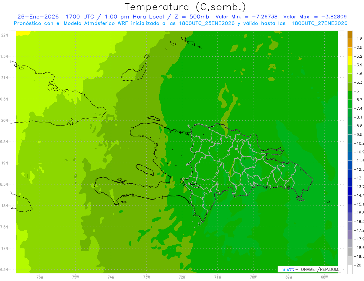Click the '-6.7' colorbar label

click(359, 100)
